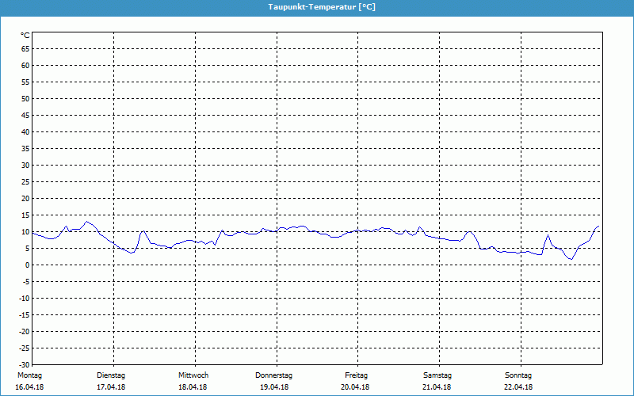The height and width of the screenshot is (396, 634).
Task: Click the 18.04.18 date label
Action: [x=193, y=387]
